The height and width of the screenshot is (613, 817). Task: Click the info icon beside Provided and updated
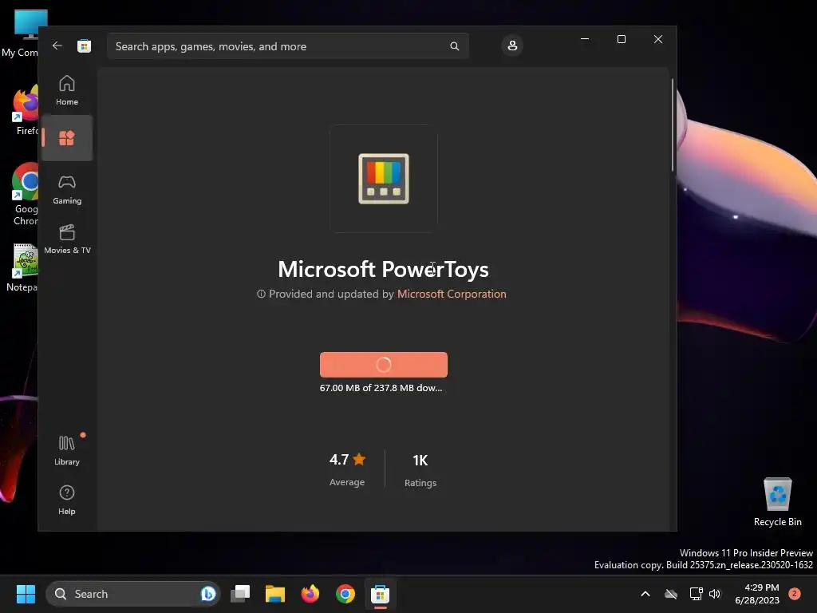click(261, 294)
